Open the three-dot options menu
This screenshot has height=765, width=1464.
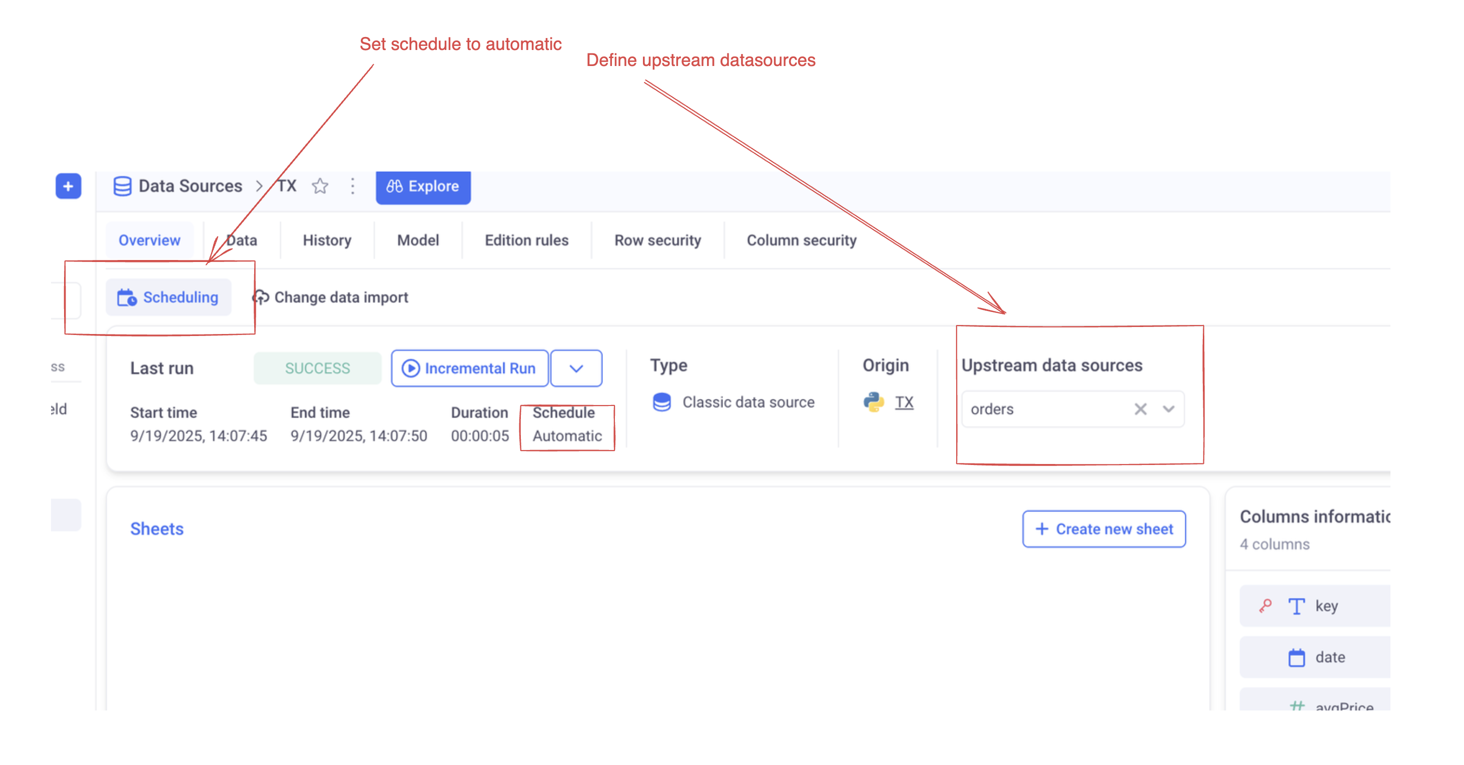pos(352,186)
